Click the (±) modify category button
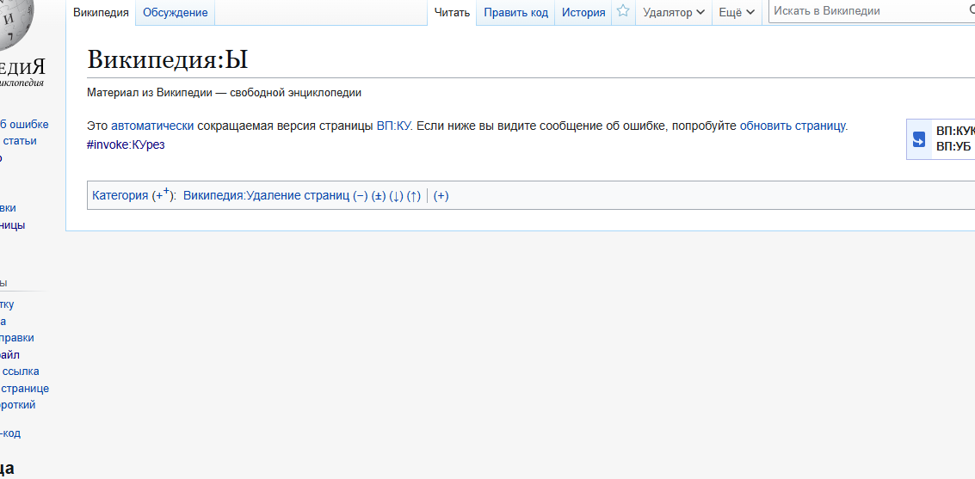975x479 pixels. pyautogui.click(x=379, y=196)
